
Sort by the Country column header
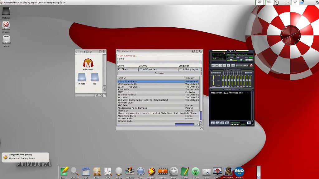(192, 78)
